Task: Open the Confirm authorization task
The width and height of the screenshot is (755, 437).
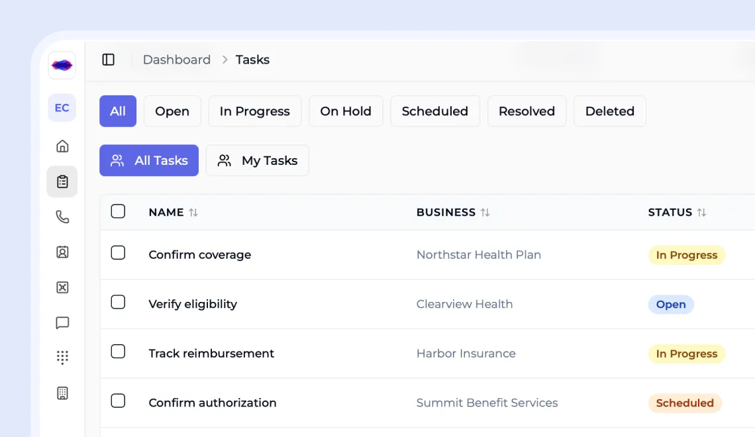Action: [x=213, y=403]
